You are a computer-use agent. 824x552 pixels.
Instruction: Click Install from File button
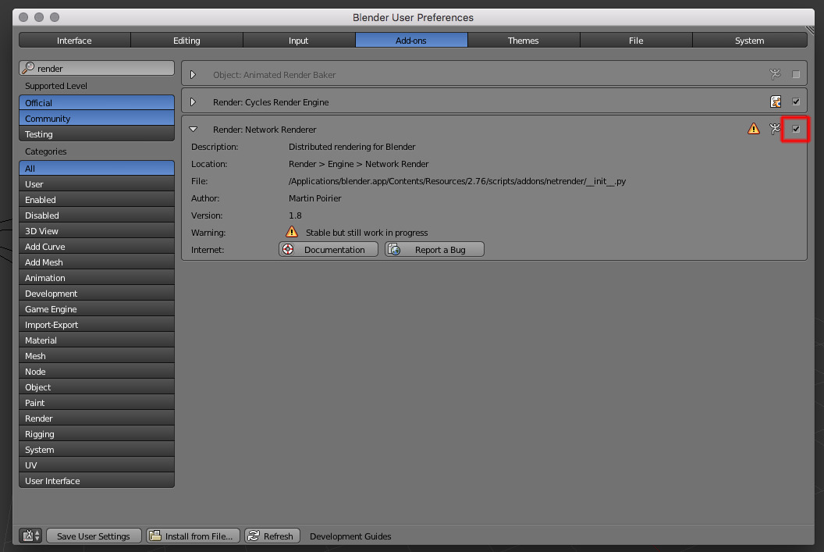(193, 536)
